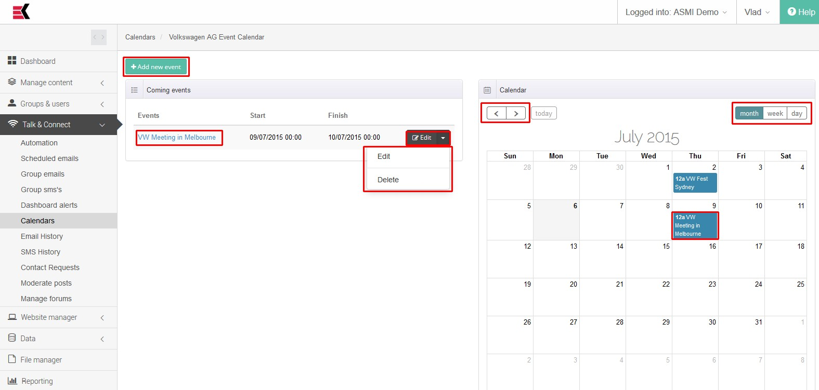Expand the Groups & users menu

(x=102, y=104)
